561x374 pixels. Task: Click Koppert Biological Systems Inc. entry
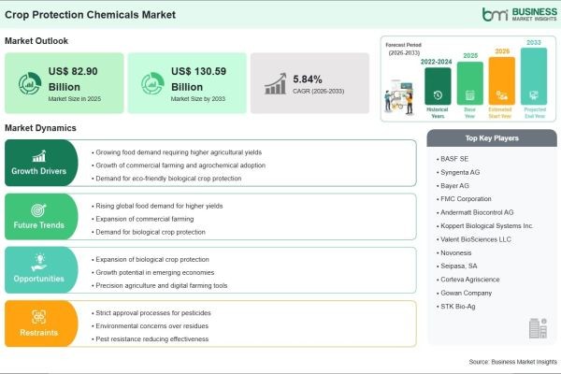pyautogui.click(x=485, y=226)
